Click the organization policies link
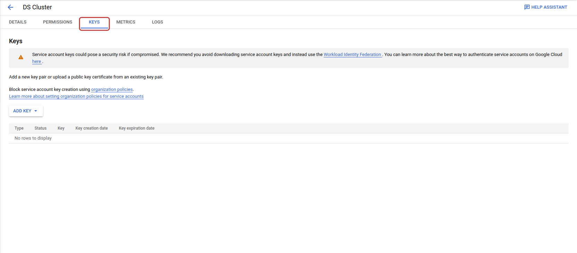Image resolution: width=577 pixels, height=253 pixels. click(x=112, y=90)
